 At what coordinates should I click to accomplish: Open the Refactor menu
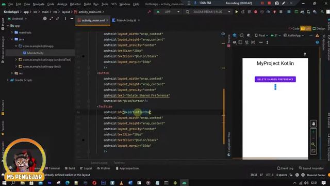tap(75, 4)
